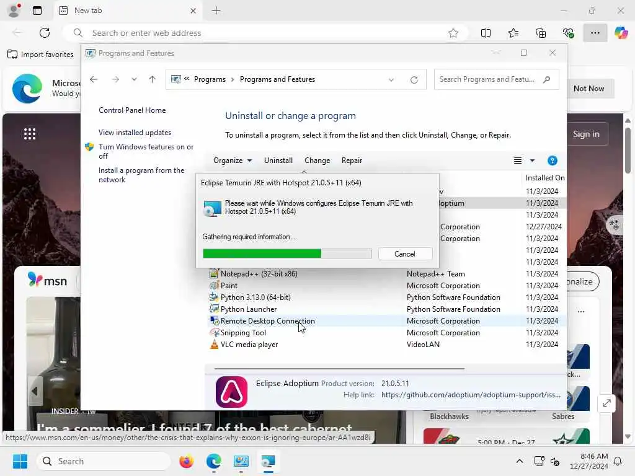
Task: Open Install a program from the network
Action: coord(141,175)
